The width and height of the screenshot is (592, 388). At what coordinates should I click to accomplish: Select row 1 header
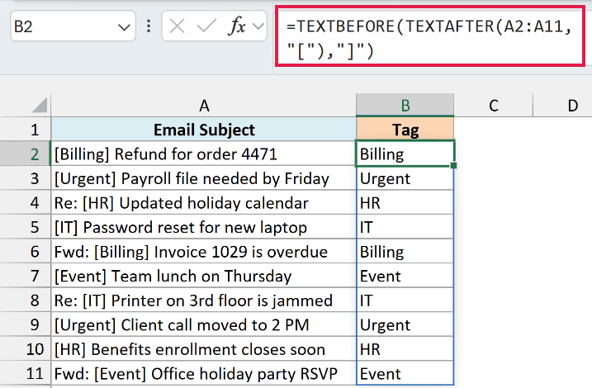(x=26, y=130)
